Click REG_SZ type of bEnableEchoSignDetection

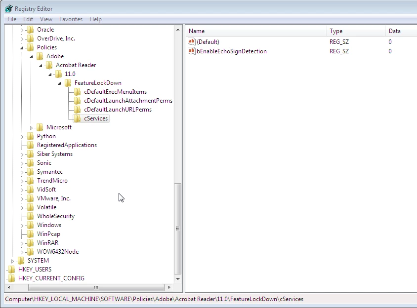pyautogui.click(x=339, y=51)
